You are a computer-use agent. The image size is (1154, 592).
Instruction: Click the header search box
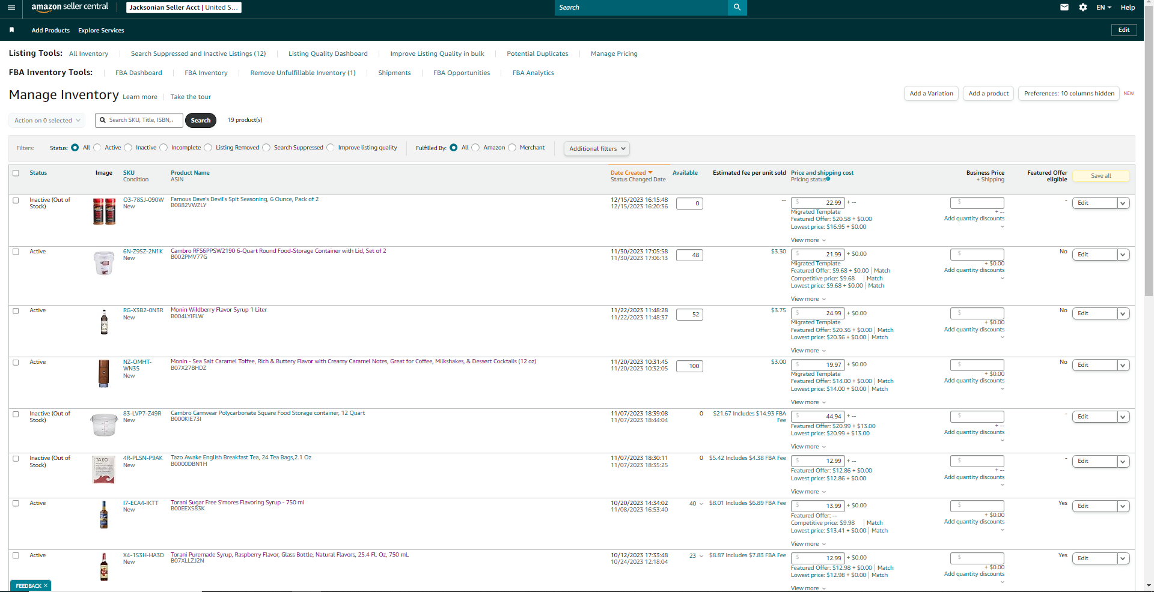click(641, 7)
